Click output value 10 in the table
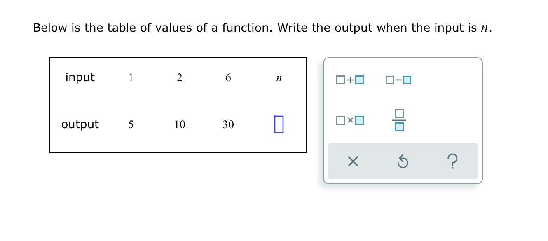Screen dimensions: 548x241 (x=179, y=124)
